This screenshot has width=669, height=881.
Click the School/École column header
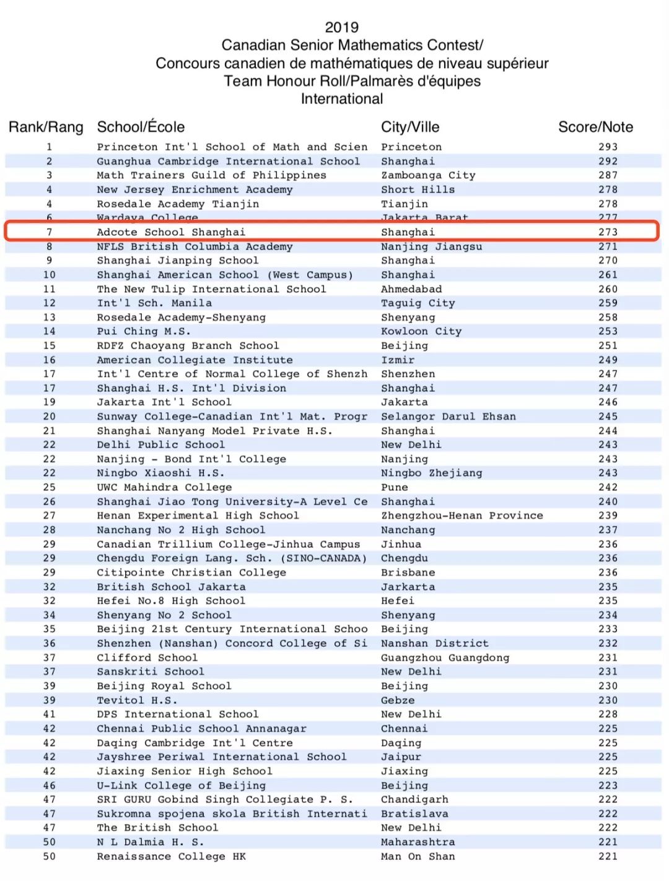tap(141, 127)
